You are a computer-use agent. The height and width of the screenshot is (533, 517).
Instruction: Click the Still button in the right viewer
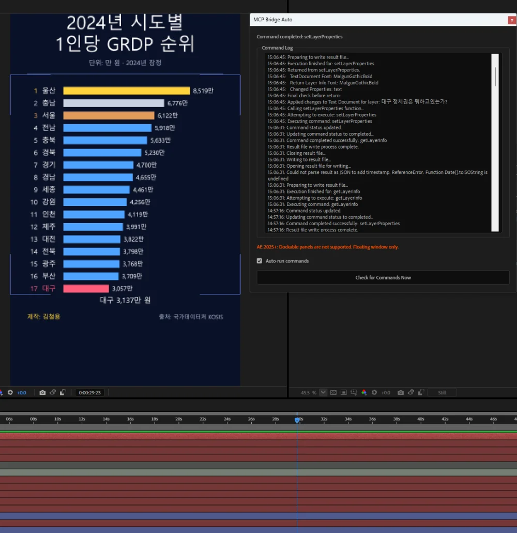click(442, 393)
